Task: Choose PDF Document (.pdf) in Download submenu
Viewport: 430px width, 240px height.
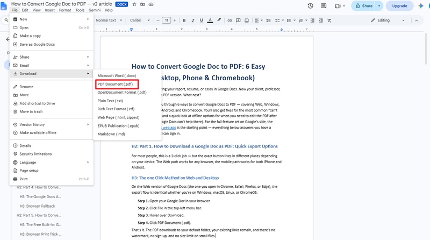Action: [117, 84]
